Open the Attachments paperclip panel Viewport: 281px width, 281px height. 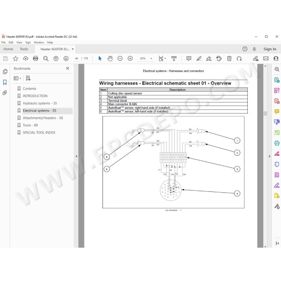[x=5, y=93]
